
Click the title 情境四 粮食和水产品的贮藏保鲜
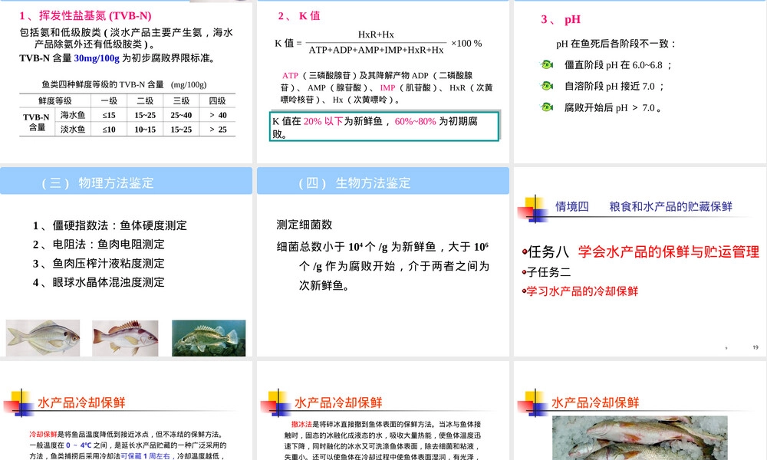tap(644, 206)
